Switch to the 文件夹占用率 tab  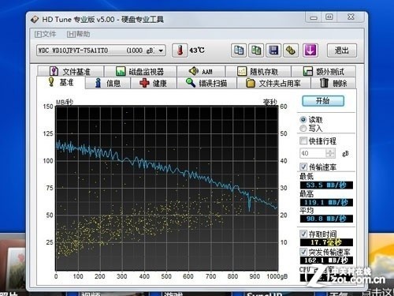pos(273,83)
